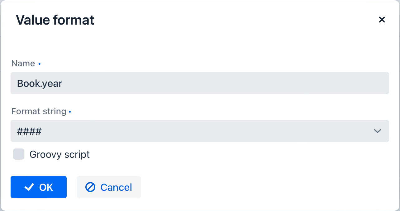400x211 pixels.
Task: Click the Name field label
Action: (x=23, y=63)
